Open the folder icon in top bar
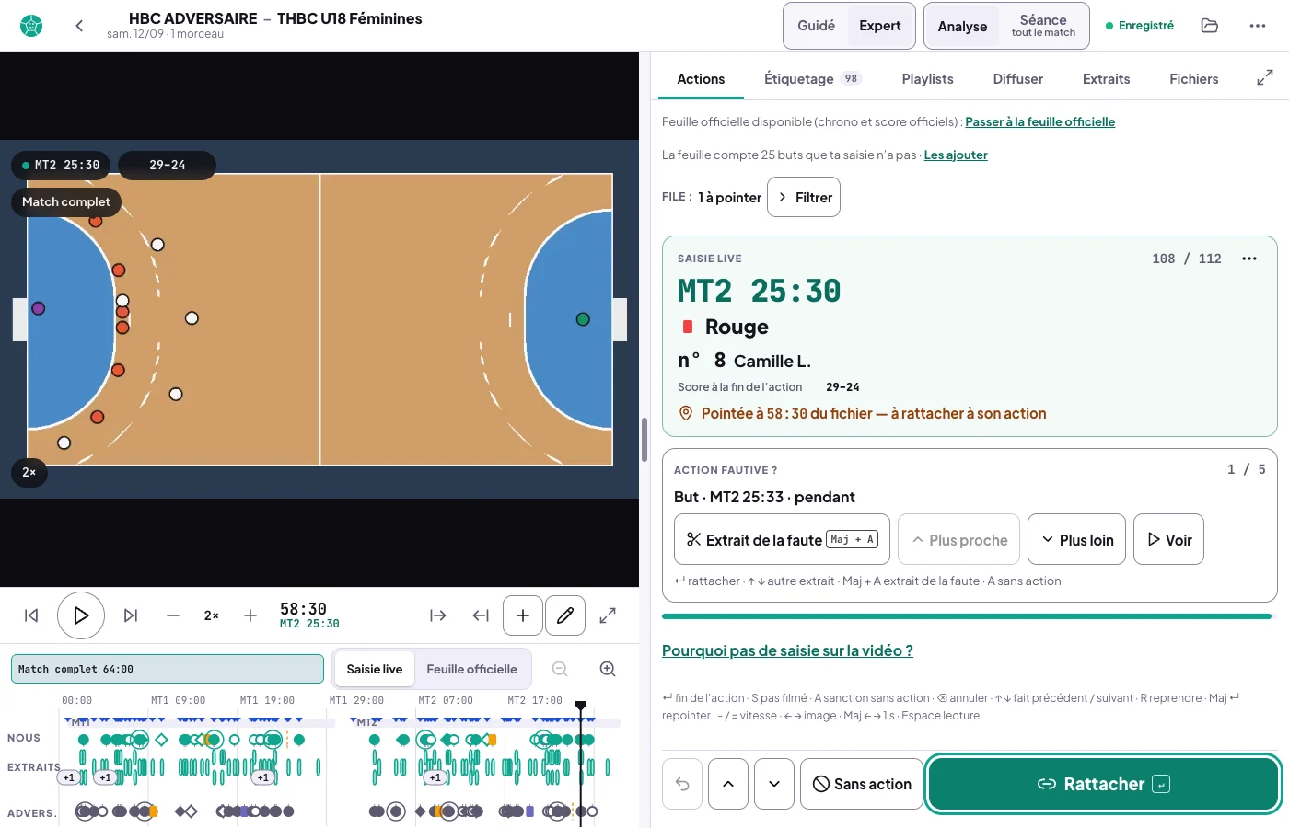The height and width of the screenshot is (828, 1289). pyautogui.click(x=1210, y=26)
